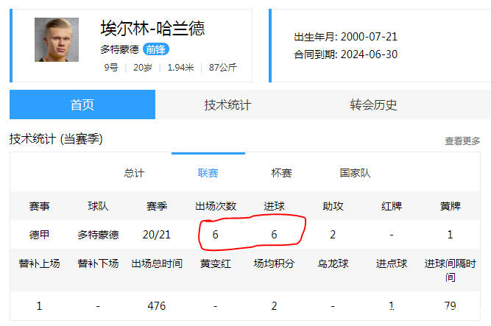Click the 赛事 column header
Screen dimensions: 491x326
click(39, 206)
